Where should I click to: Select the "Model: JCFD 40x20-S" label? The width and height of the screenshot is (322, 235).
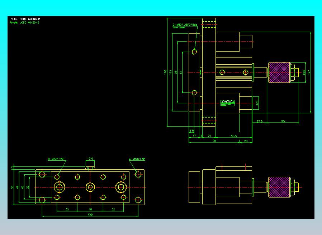coord(25,22)
